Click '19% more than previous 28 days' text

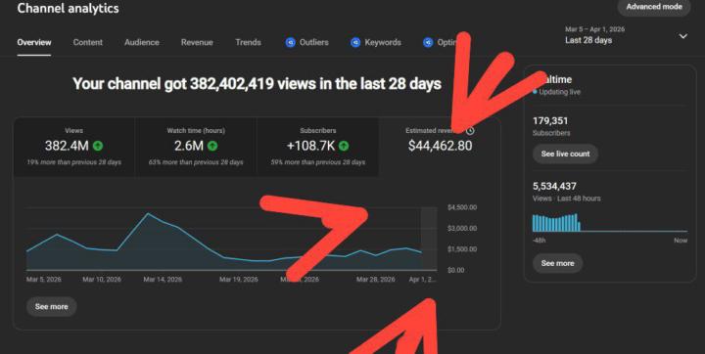point(73,162)
